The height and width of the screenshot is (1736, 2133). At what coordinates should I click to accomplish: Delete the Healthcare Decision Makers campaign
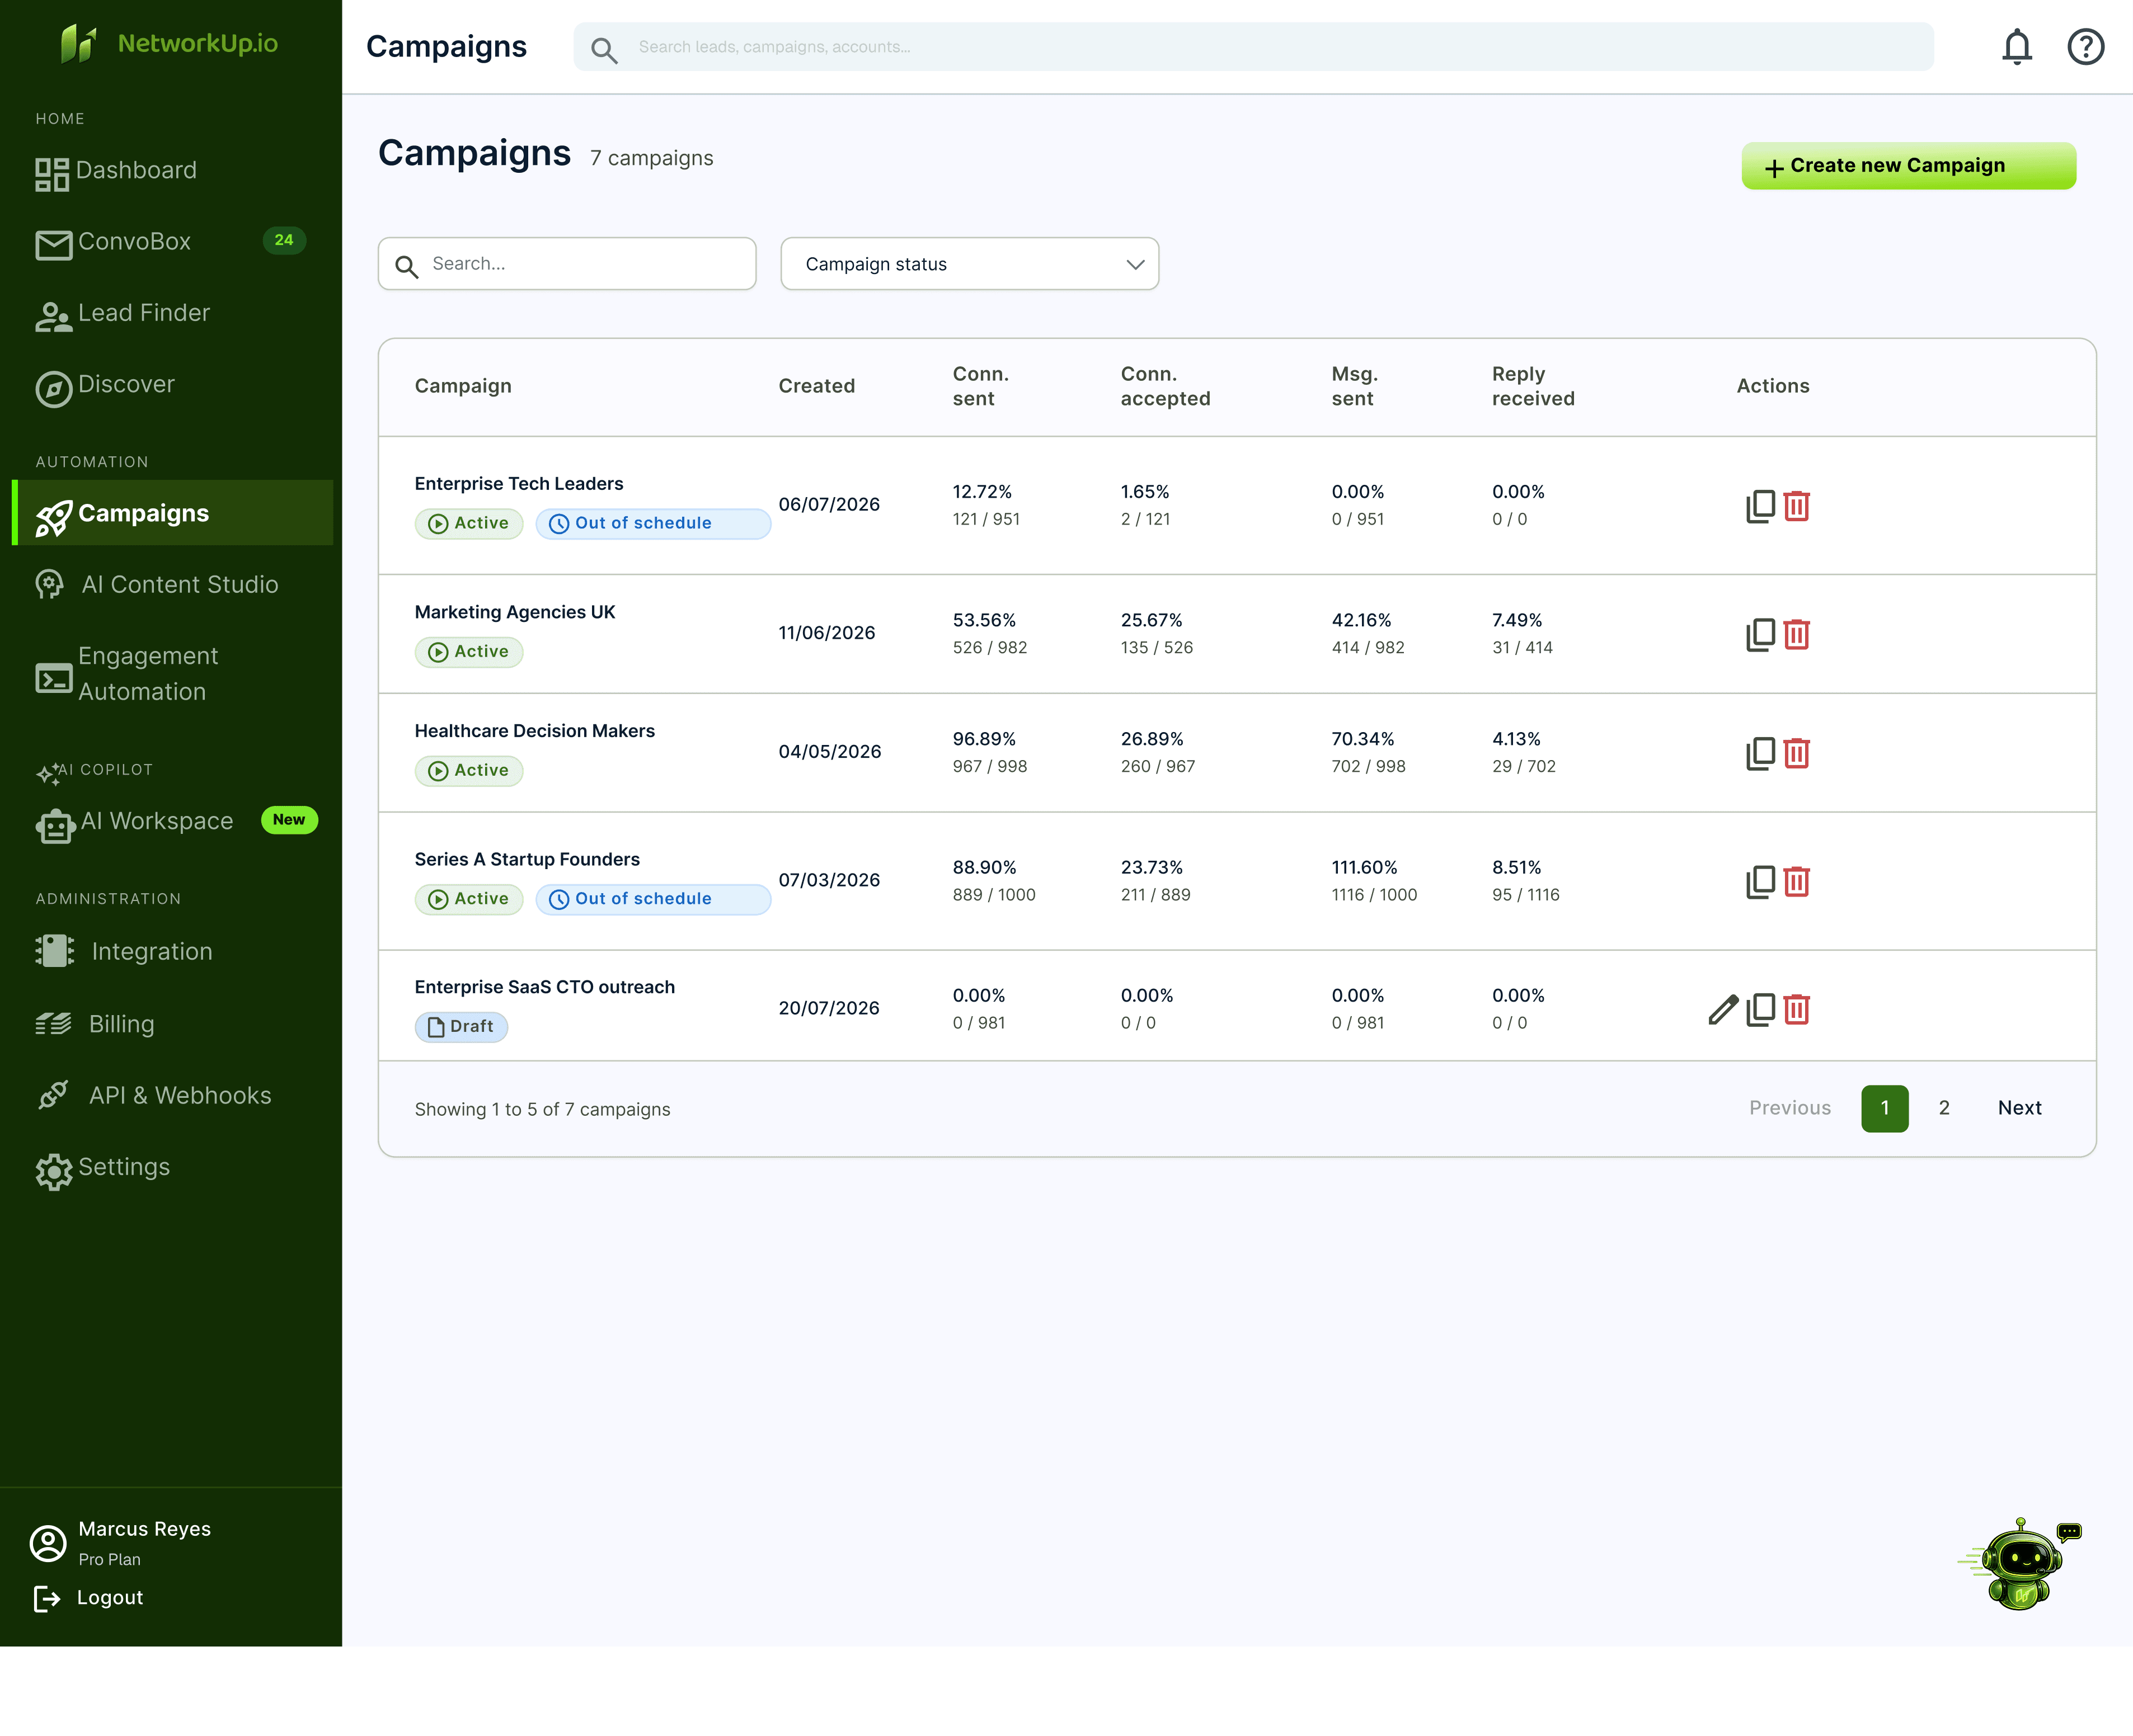pyautogui.click(x=1796, y=753)
